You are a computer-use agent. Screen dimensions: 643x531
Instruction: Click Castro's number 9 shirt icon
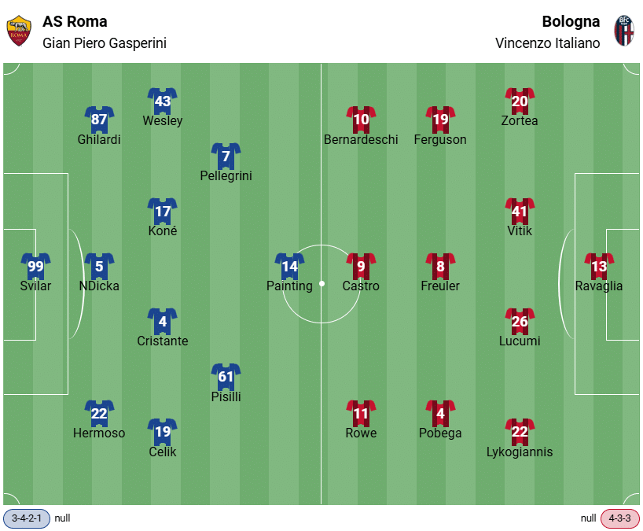click(x=361, y=267)
